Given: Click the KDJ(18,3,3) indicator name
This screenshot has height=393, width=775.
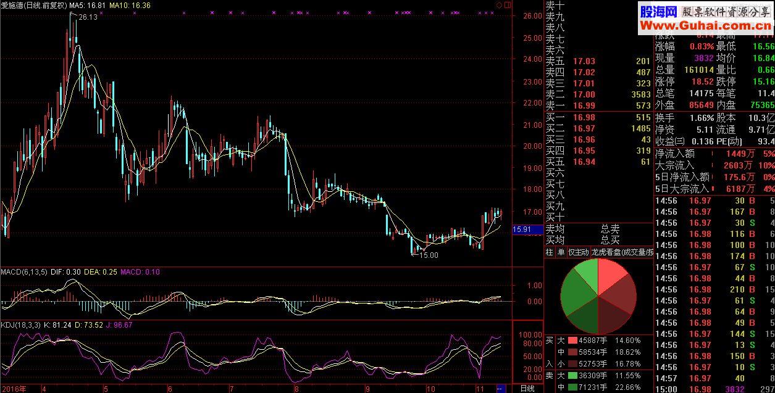Looking at the screenshot, I should (20, 325).
